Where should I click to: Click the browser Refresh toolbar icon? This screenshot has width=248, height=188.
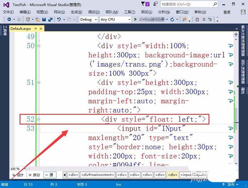[172, 19]
